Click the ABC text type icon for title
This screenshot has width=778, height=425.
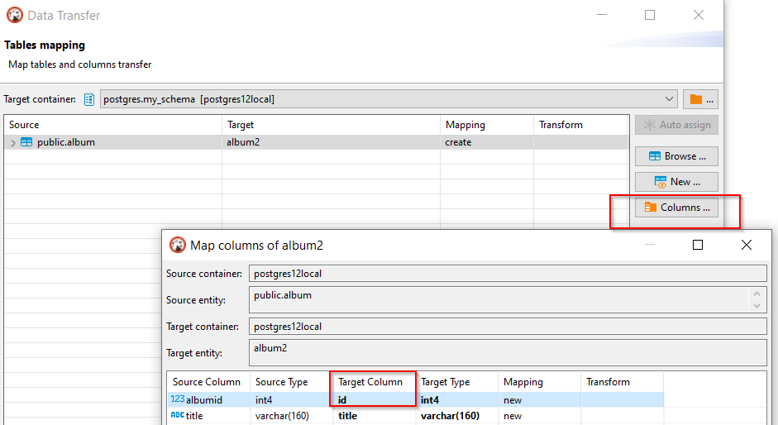[177, 415]
